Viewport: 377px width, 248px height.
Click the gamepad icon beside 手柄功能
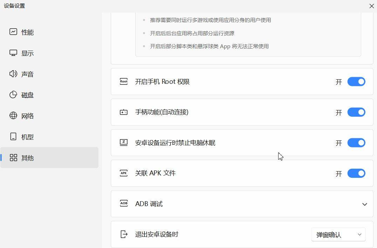(123, 112)
